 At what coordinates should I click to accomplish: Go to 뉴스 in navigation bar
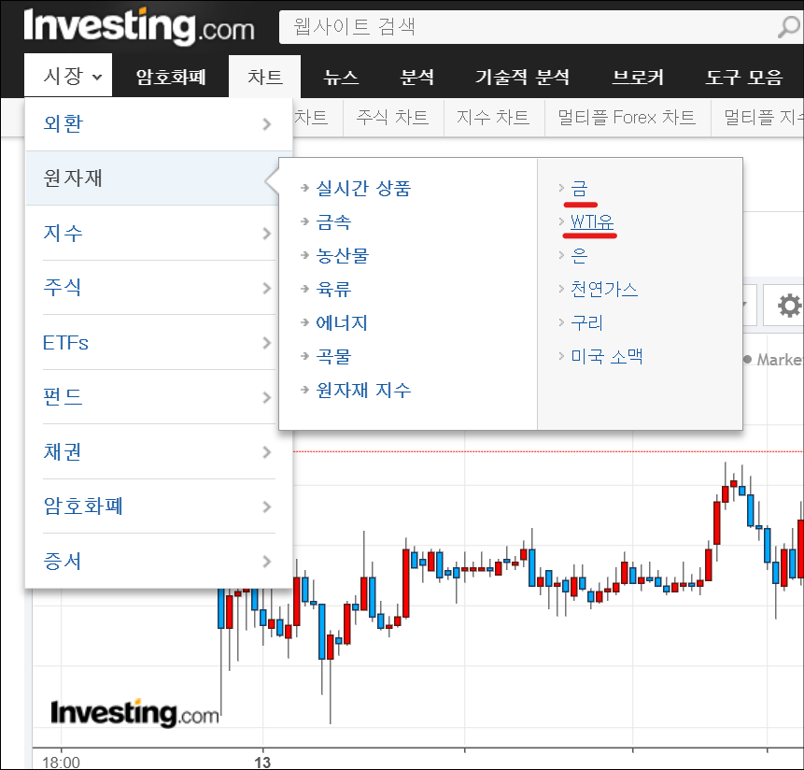tap(341, 77)
